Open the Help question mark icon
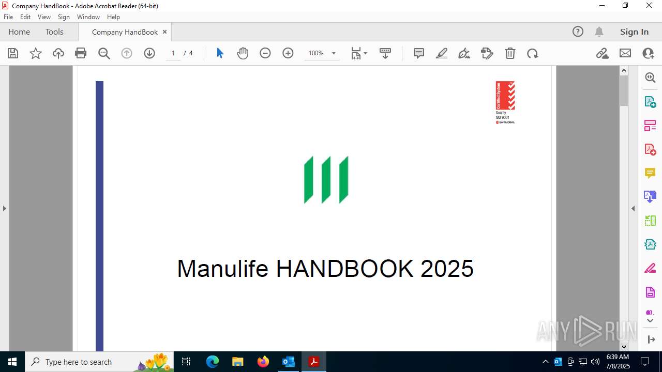 tap(578, 32)
